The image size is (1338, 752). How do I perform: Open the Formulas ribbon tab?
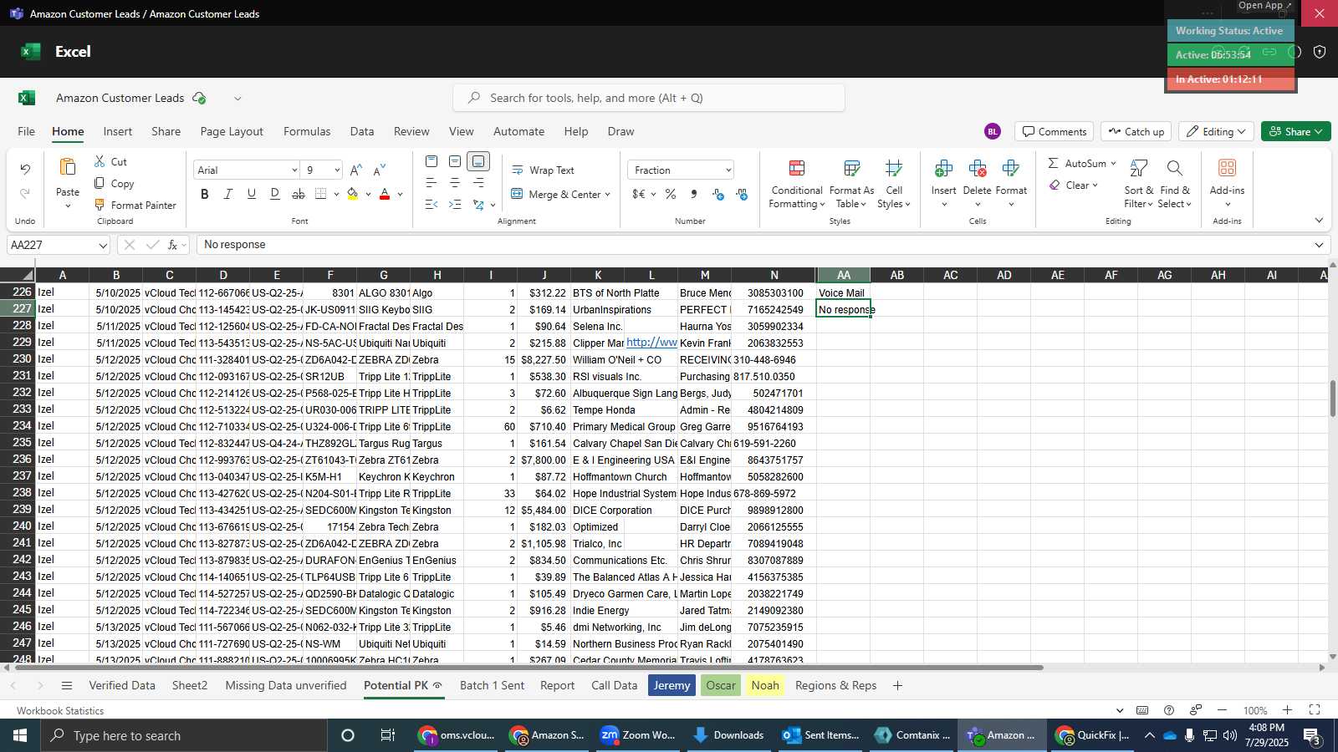pyautogui.click(x=307, y=131)
